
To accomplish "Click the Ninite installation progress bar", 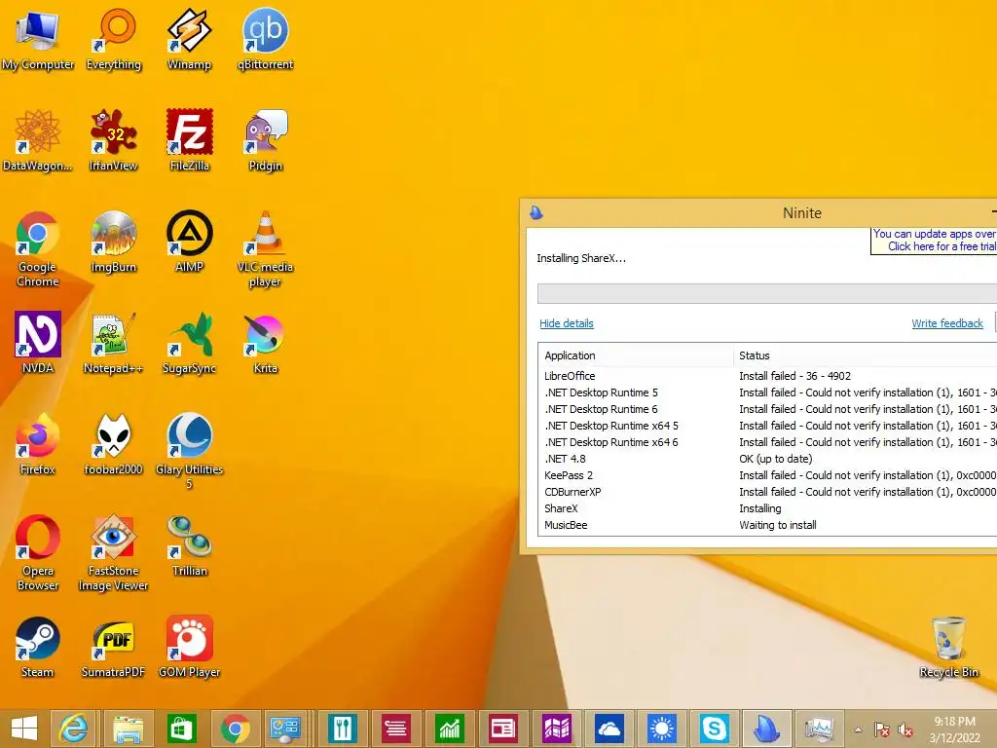I will click(x=767, y=293).
